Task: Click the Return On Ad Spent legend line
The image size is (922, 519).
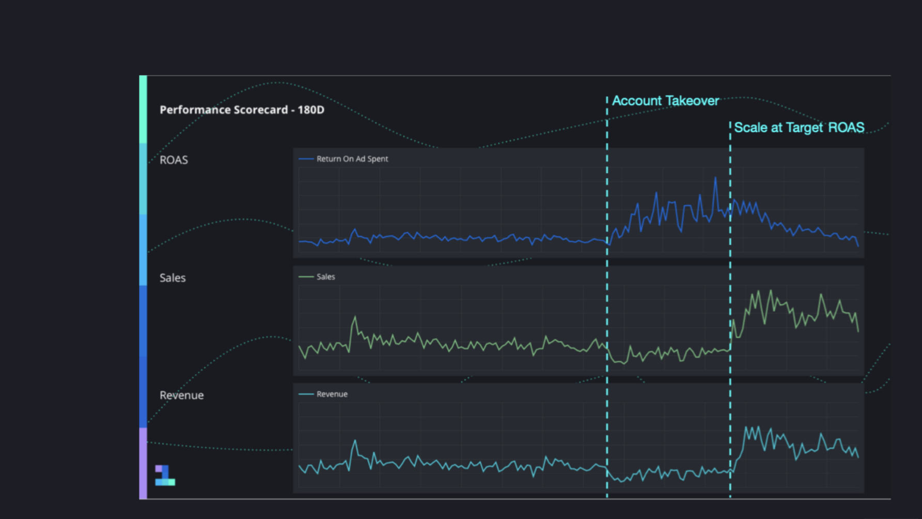Action: click(306, 159)
